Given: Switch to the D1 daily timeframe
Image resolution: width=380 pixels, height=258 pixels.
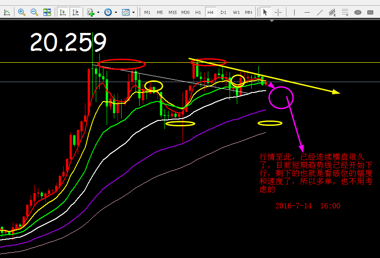Looking at the screenshot, I should (x=223, y=12).
